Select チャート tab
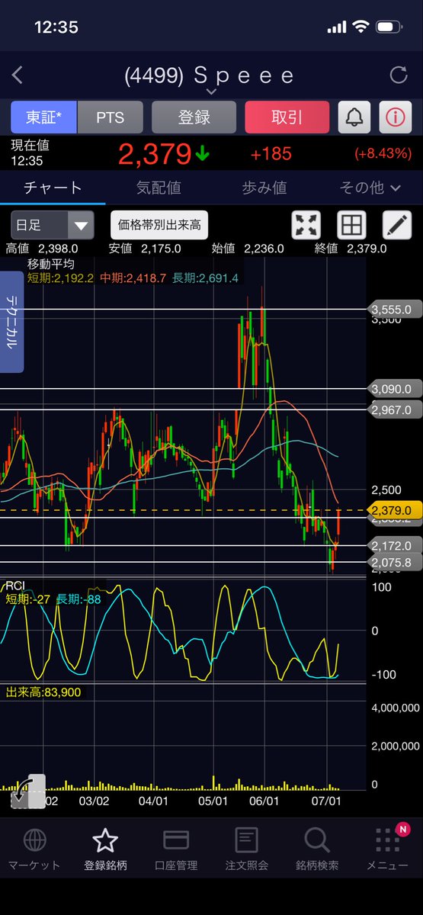 [53, 187]
